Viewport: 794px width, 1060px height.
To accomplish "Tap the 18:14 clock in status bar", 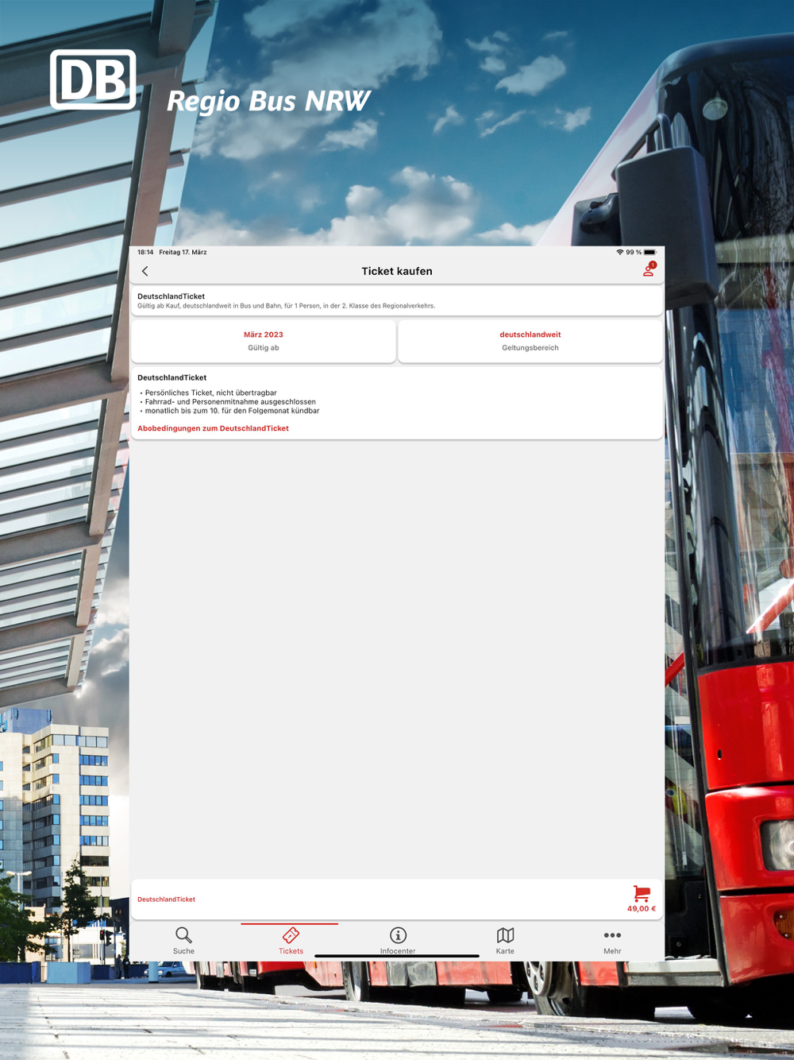I will (145, 252).
